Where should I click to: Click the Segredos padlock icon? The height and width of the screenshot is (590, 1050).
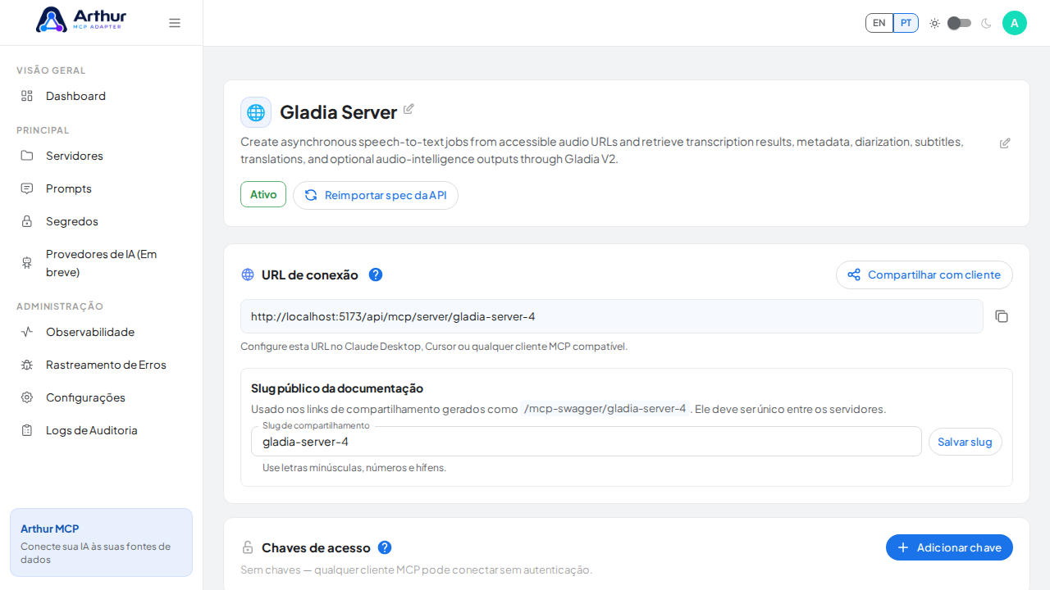click(27, 221)
